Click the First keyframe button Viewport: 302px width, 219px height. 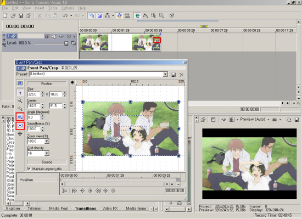(74, 190)
